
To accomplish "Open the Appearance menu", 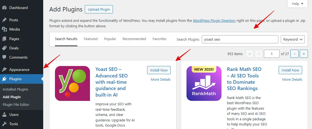I will 19,70.
